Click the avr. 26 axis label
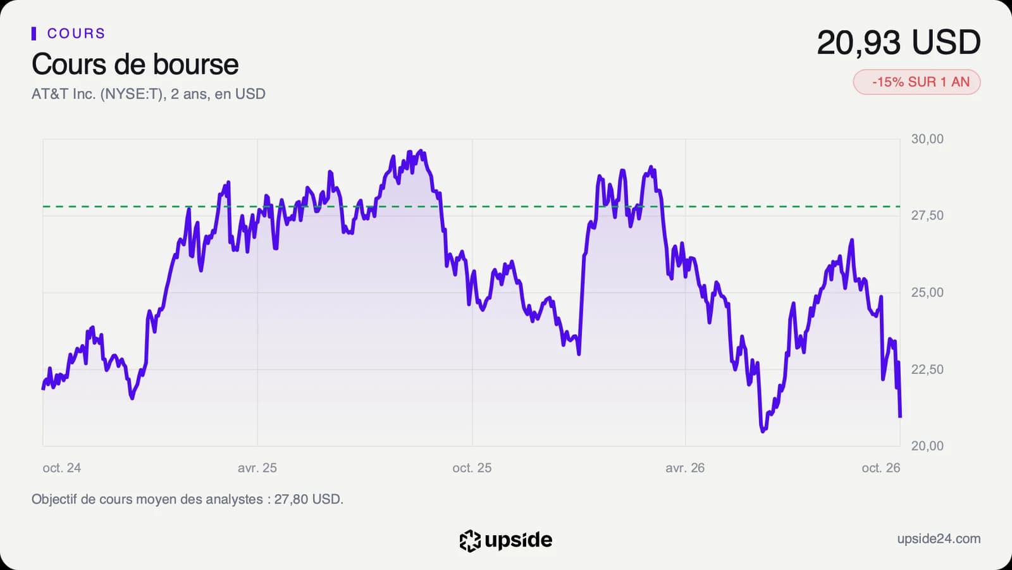This screenshot has width=1012, height=570. click(685, 468)
